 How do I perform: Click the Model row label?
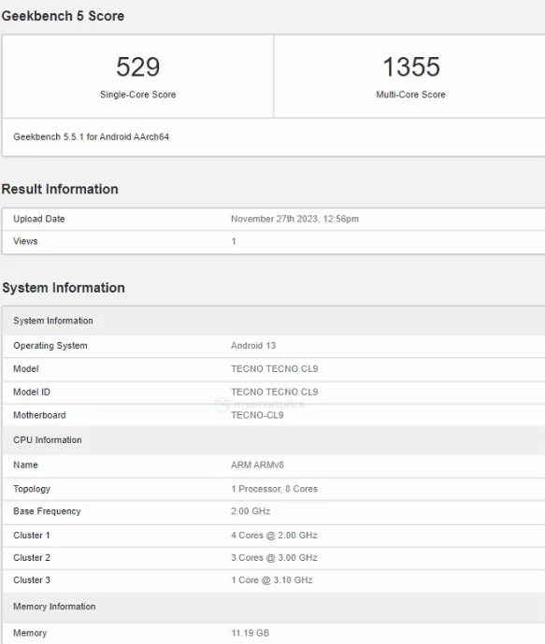(x=26, y=369)
